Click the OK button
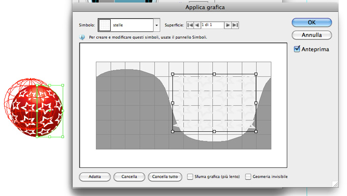 point(312,22)
